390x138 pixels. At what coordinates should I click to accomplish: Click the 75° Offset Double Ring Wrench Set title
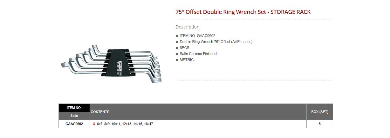tap(243, 12)
